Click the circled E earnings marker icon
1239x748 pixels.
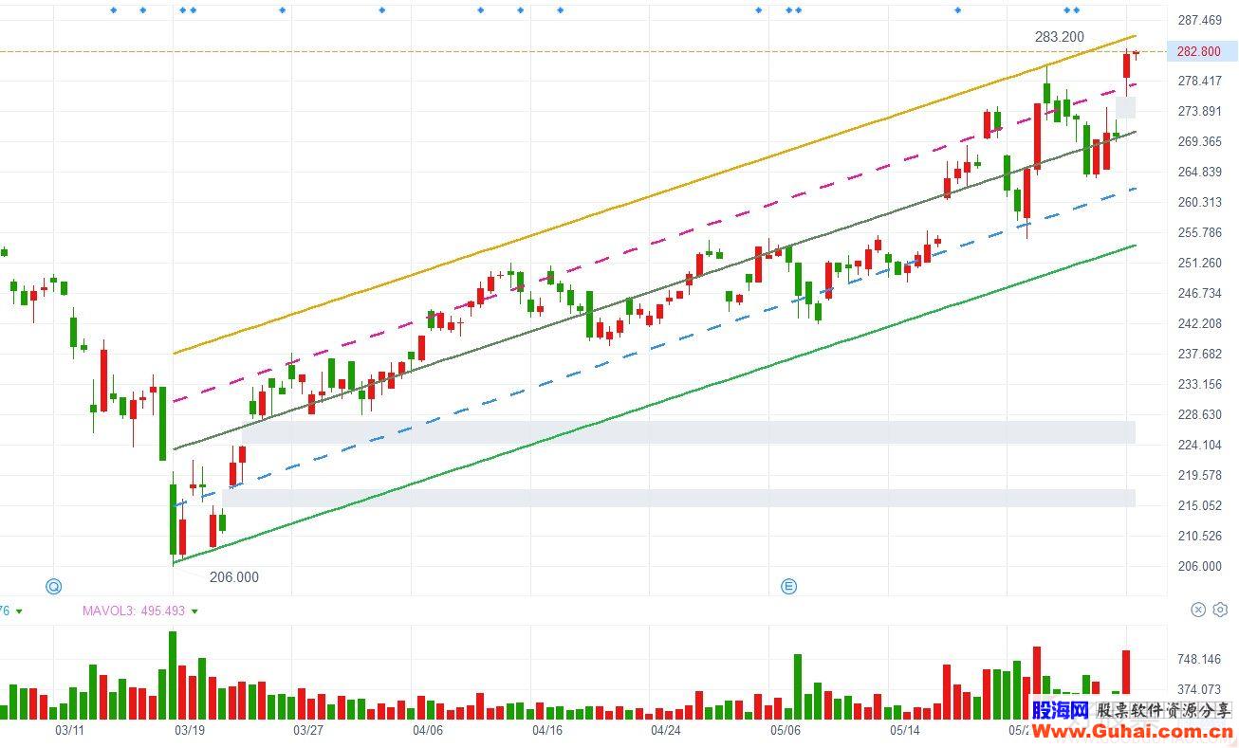click(x=788, y=586)
